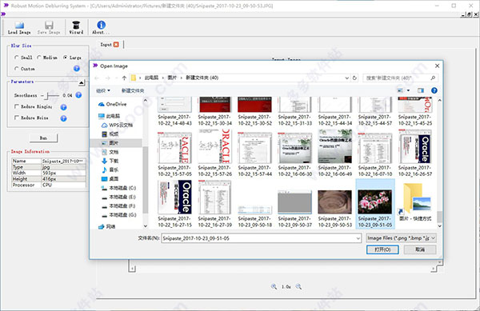
Task: Open the 组织 organize dropdown
Action: click(103, 90)
